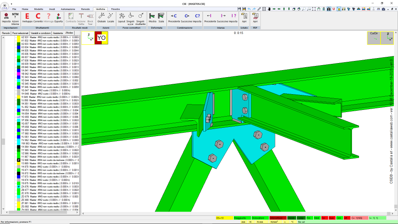Open the Scala deformation scale tool
The width and height of the screenshot is (398, 224).
tap(161, 18)
